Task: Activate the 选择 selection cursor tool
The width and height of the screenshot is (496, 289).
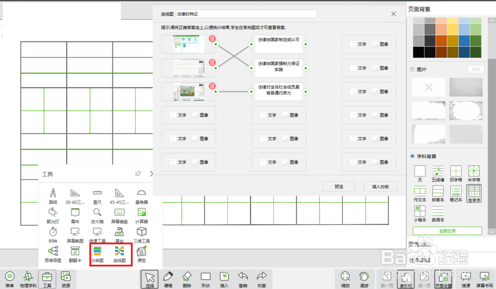Action: coord(150,280)
